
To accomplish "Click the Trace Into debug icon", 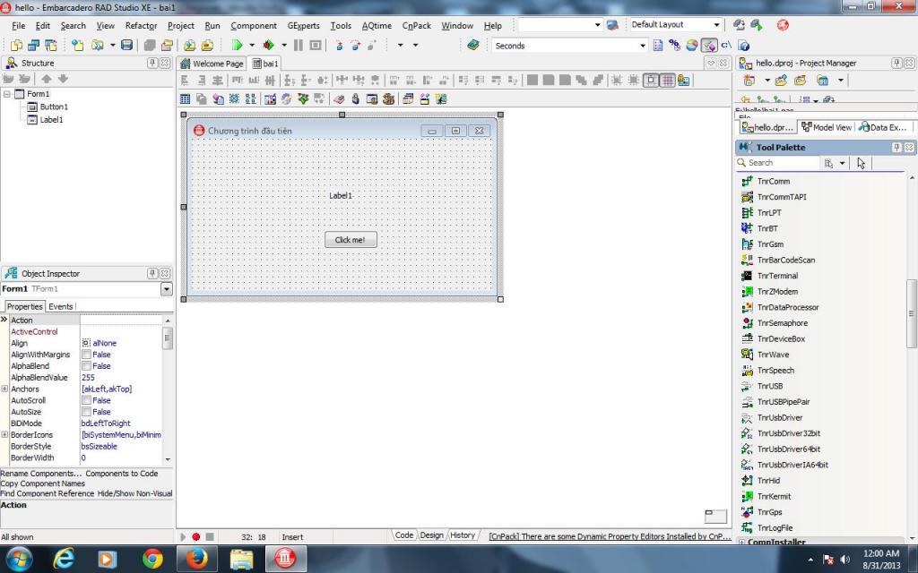I will [340, 45].
